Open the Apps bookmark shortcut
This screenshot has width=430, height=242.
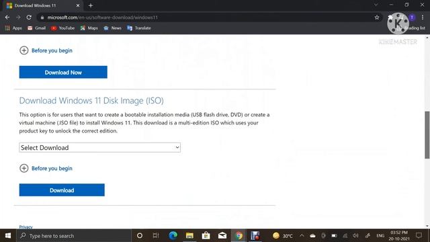point(13,28)
